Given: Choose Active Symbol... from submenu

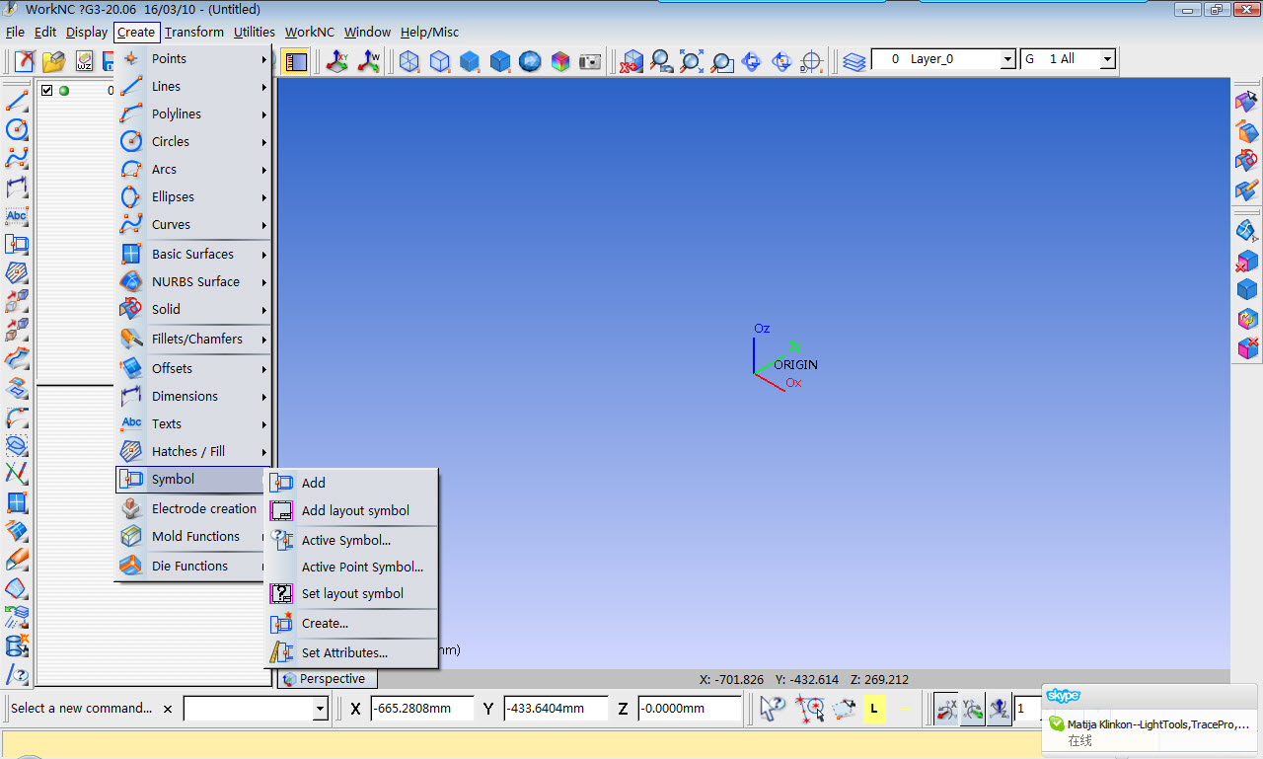Looking at the screenshot, I should pos(352,540).
